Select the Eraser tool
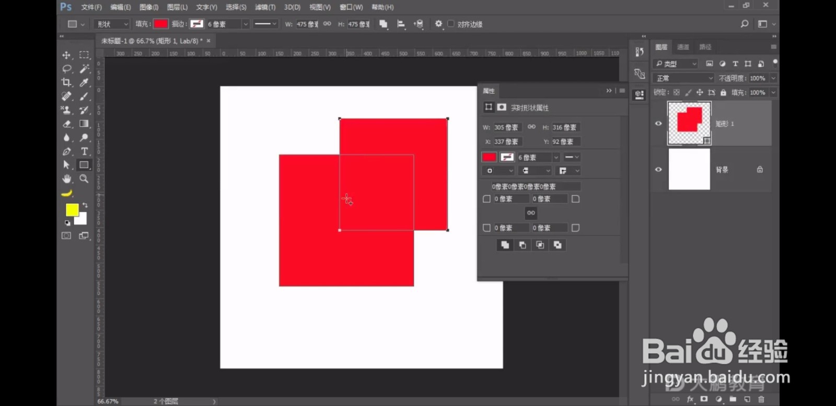Screen dimensions: 836x406 [66, 124]
